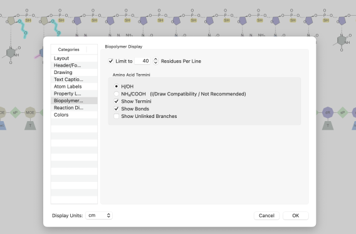
Task: Select the H/OH termini radio button
Action: [x=116, y=87]
